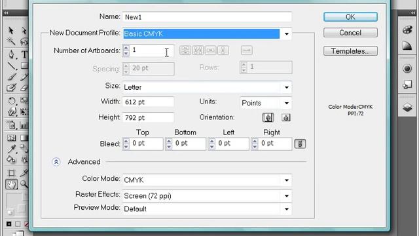The image size is (419, 236).
Task: Select the Type tool
Action: pyautogui.click(x=24, y=54)
